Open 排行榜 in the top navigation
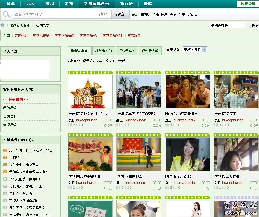The height and width of the screenshot is (217, 259). tap(126, 4)
